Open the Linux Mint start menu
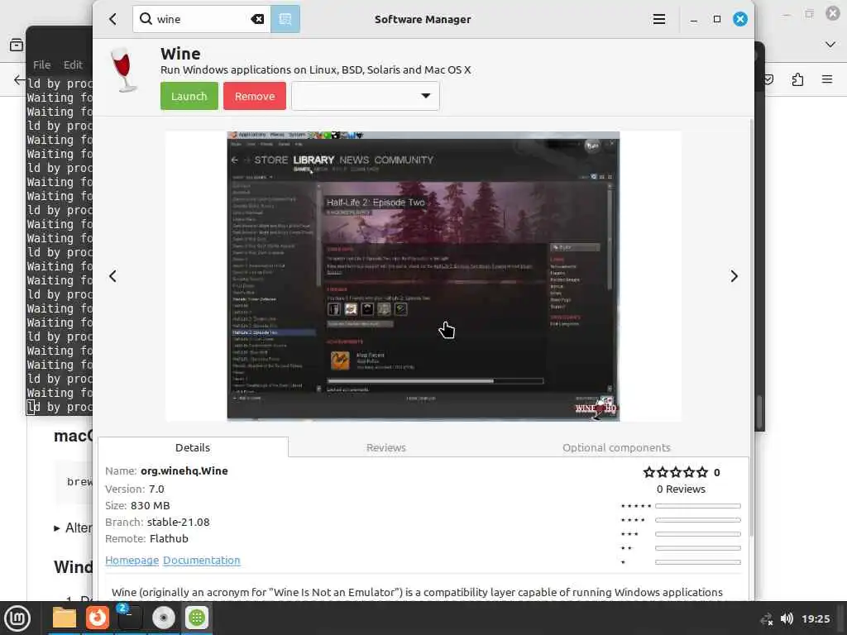847x635 pixels. click(x=17, y=618)
